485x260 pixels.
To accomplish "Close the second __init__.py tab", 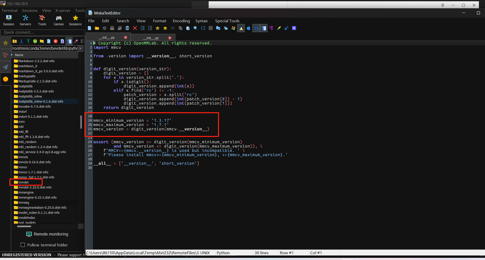I will [170, 38].
